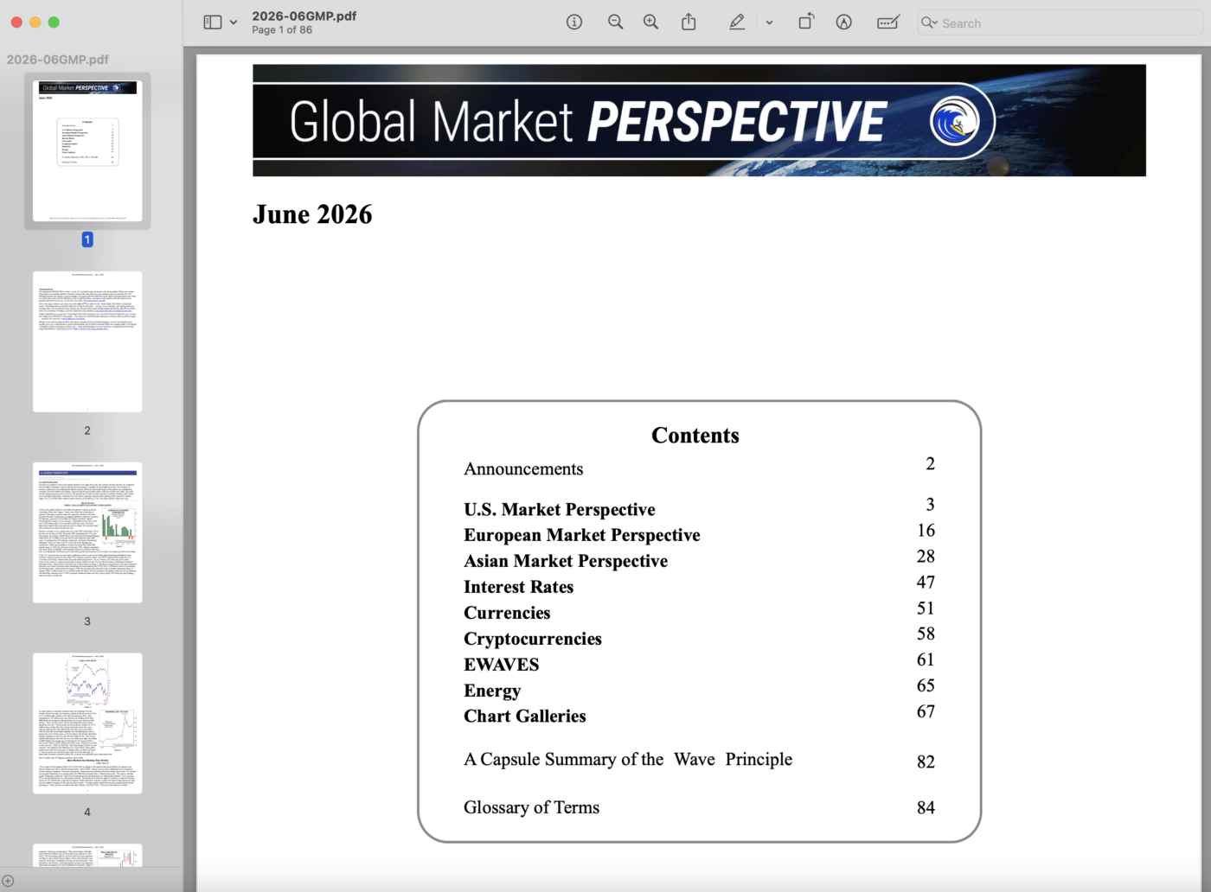
Task: Close the Preview window
Action: click(16, 22)
